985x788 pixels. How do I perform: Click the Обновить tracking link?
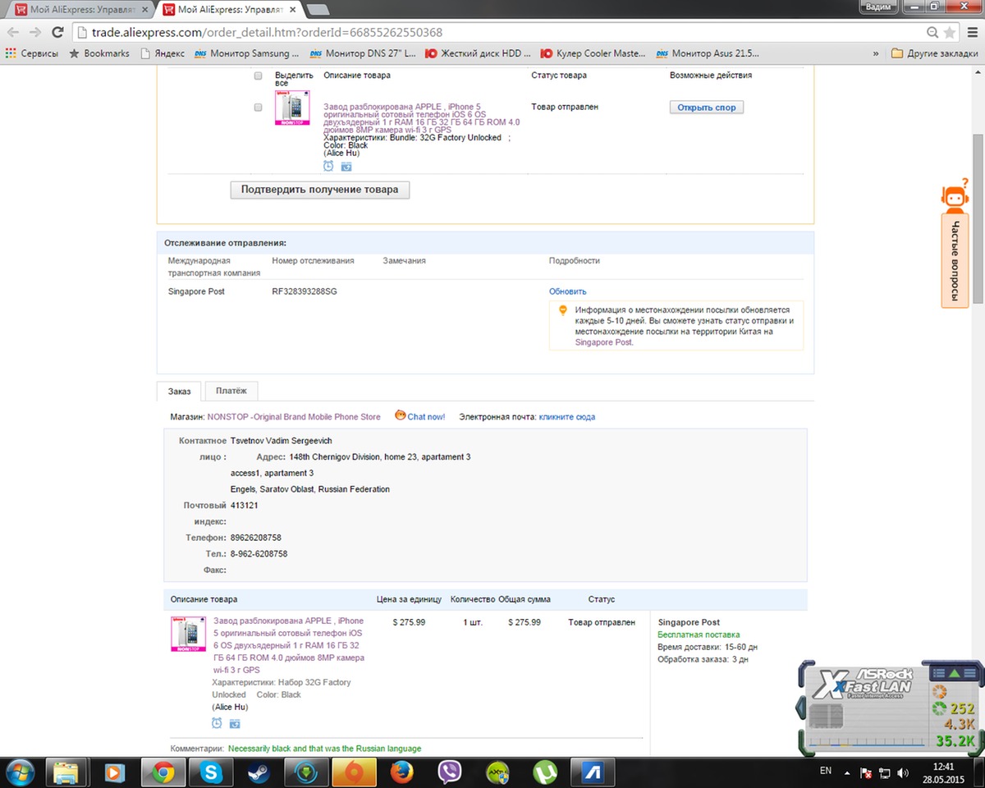[x=568, y=291]
